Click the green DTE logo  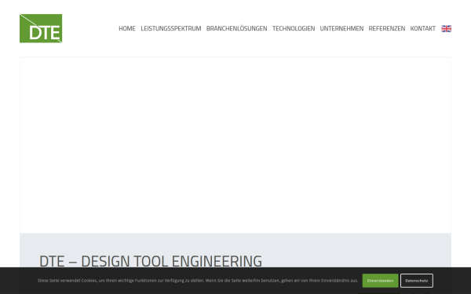click(x=41, y=28)
